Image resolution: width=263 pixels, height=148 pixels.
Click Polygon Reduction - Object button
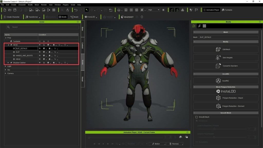(226, 98)
